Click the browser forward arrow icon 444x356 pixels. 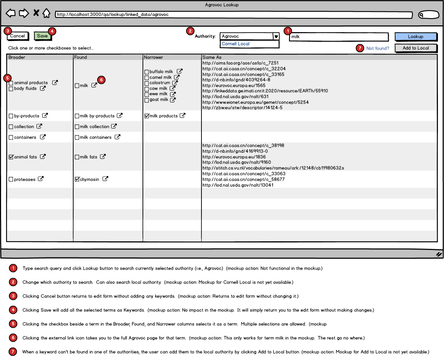(24, 14)
